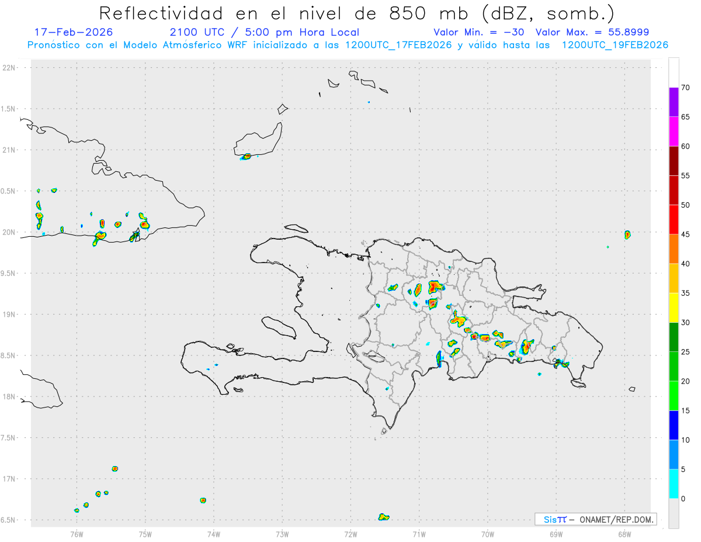Click the longitude axis label "68W"
This screenshot has height=542, width=701.
coord(624,534)
